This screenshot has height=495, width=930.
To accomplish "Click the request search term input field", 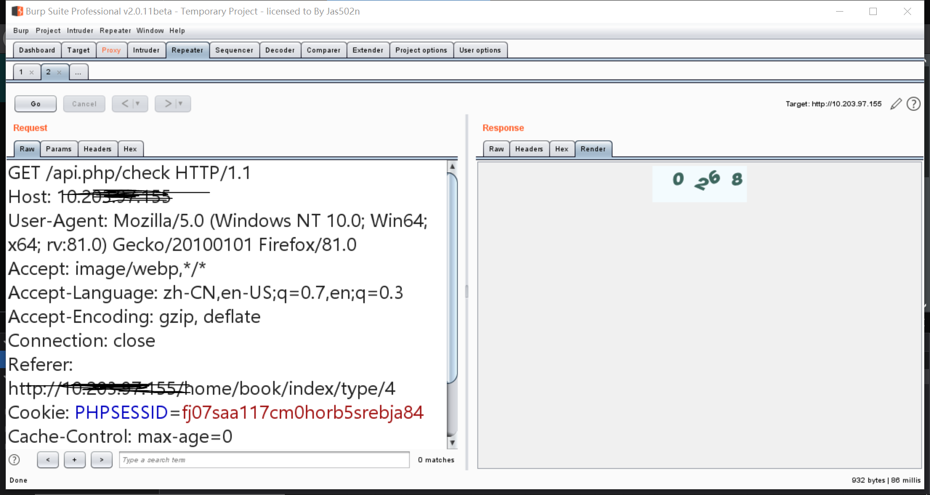I will (264, 460).
